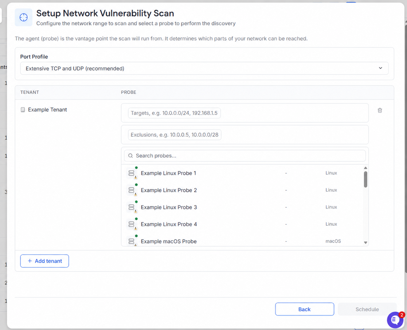407x330 pixels.
Task: Click the Schedule button
Action: [367, 309]
